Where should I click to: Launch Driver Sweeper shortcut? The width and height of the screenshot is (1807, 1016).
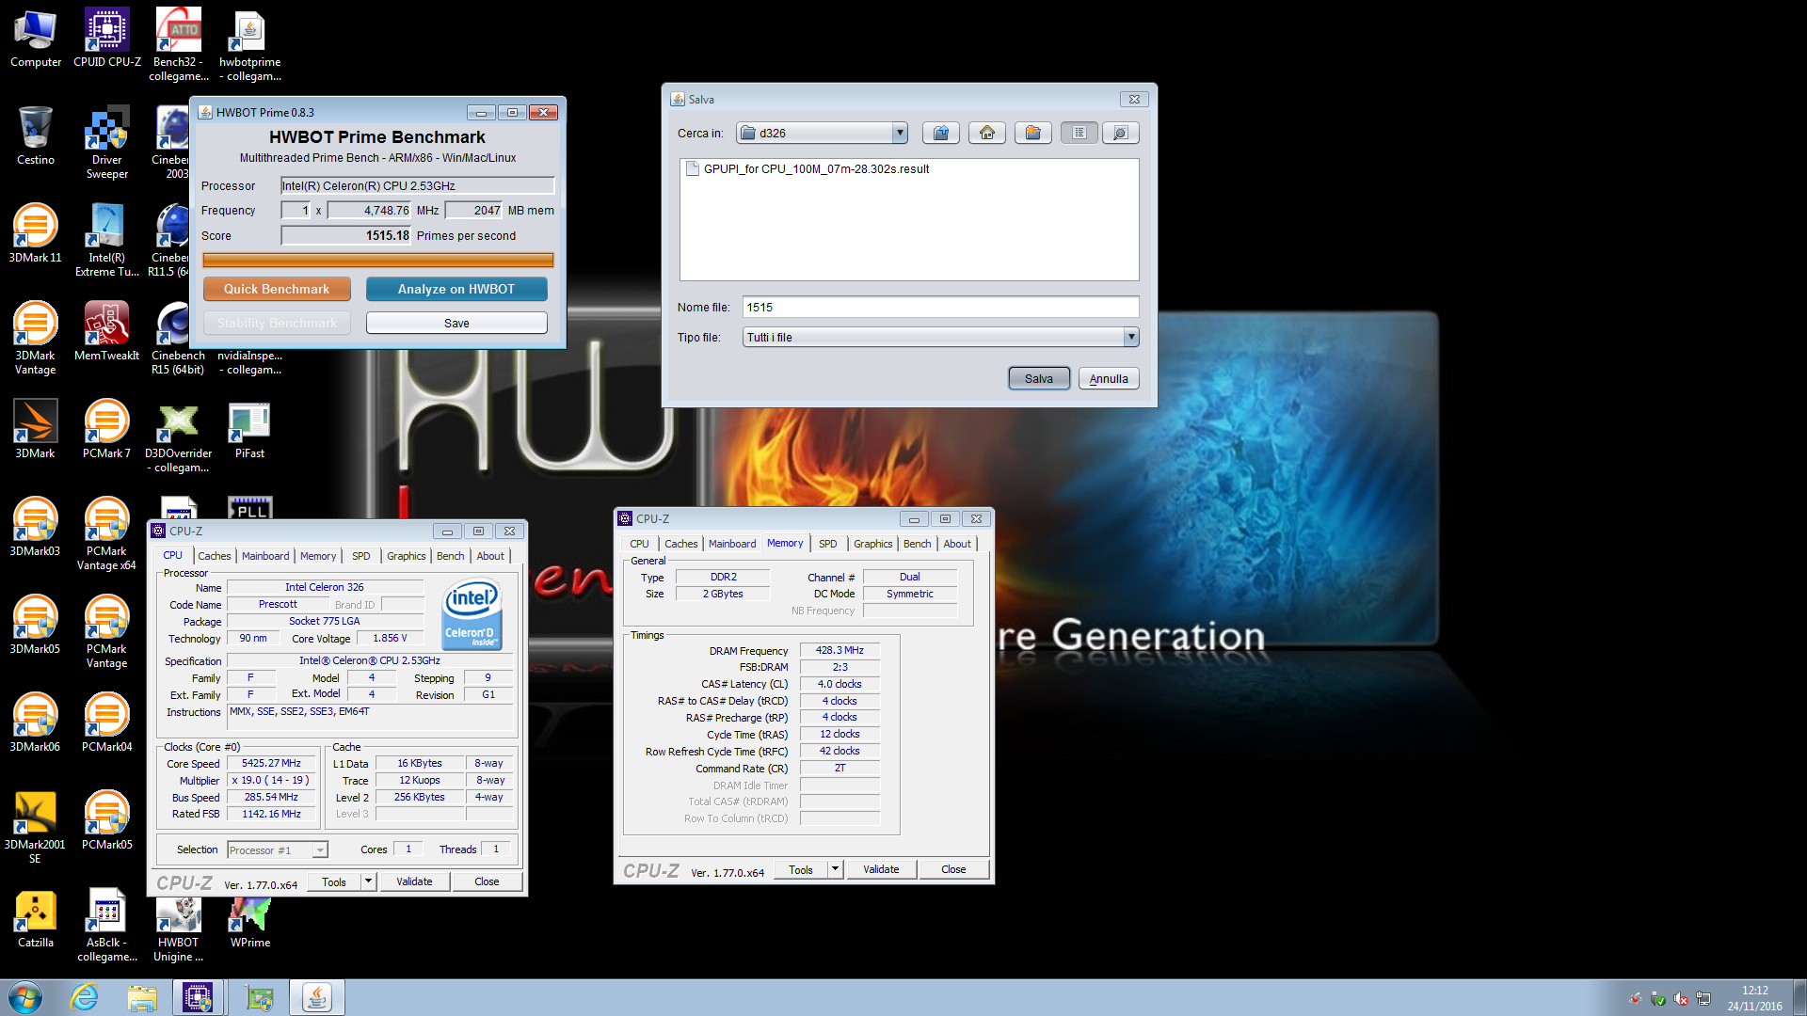pos(107,141)
